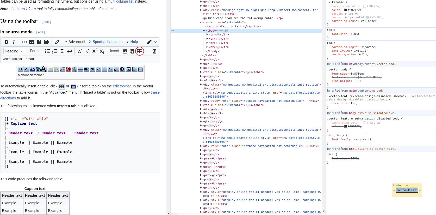Click edit beside "Using the toolbar" heading
Image resolution: width=436 pixels, height=215 pixels.
pos(46,22)
